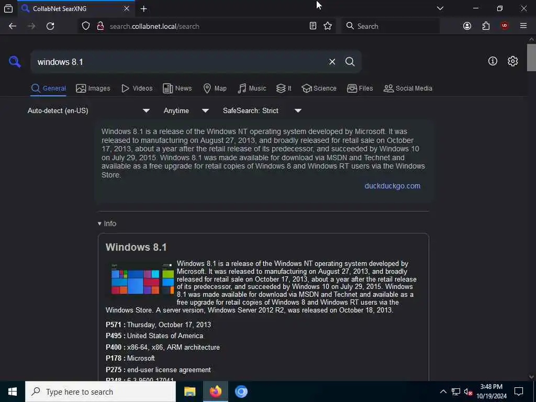Reload the page
The image size is (536, 402).
coord(50,26)
